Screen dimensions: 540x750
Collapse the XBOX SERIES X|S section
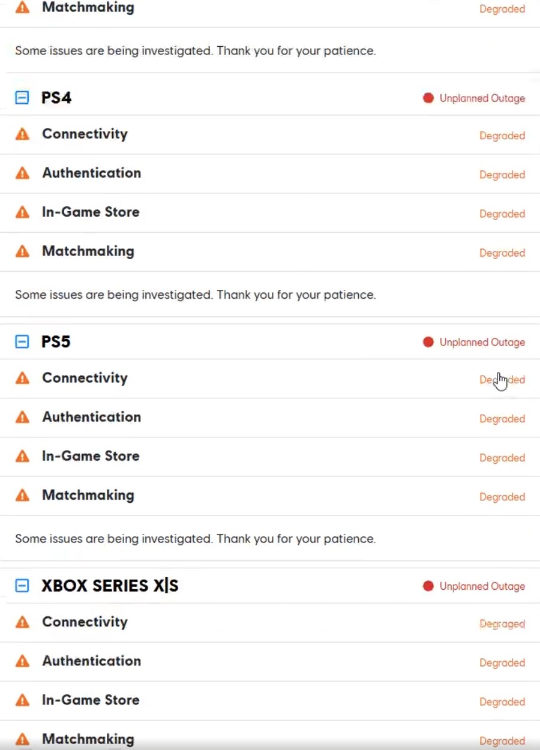22,586
